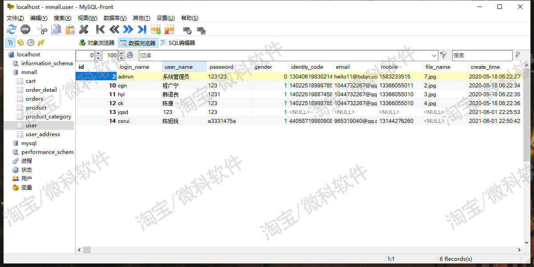Select the SQL history clock icon

[x=31, y=43]
